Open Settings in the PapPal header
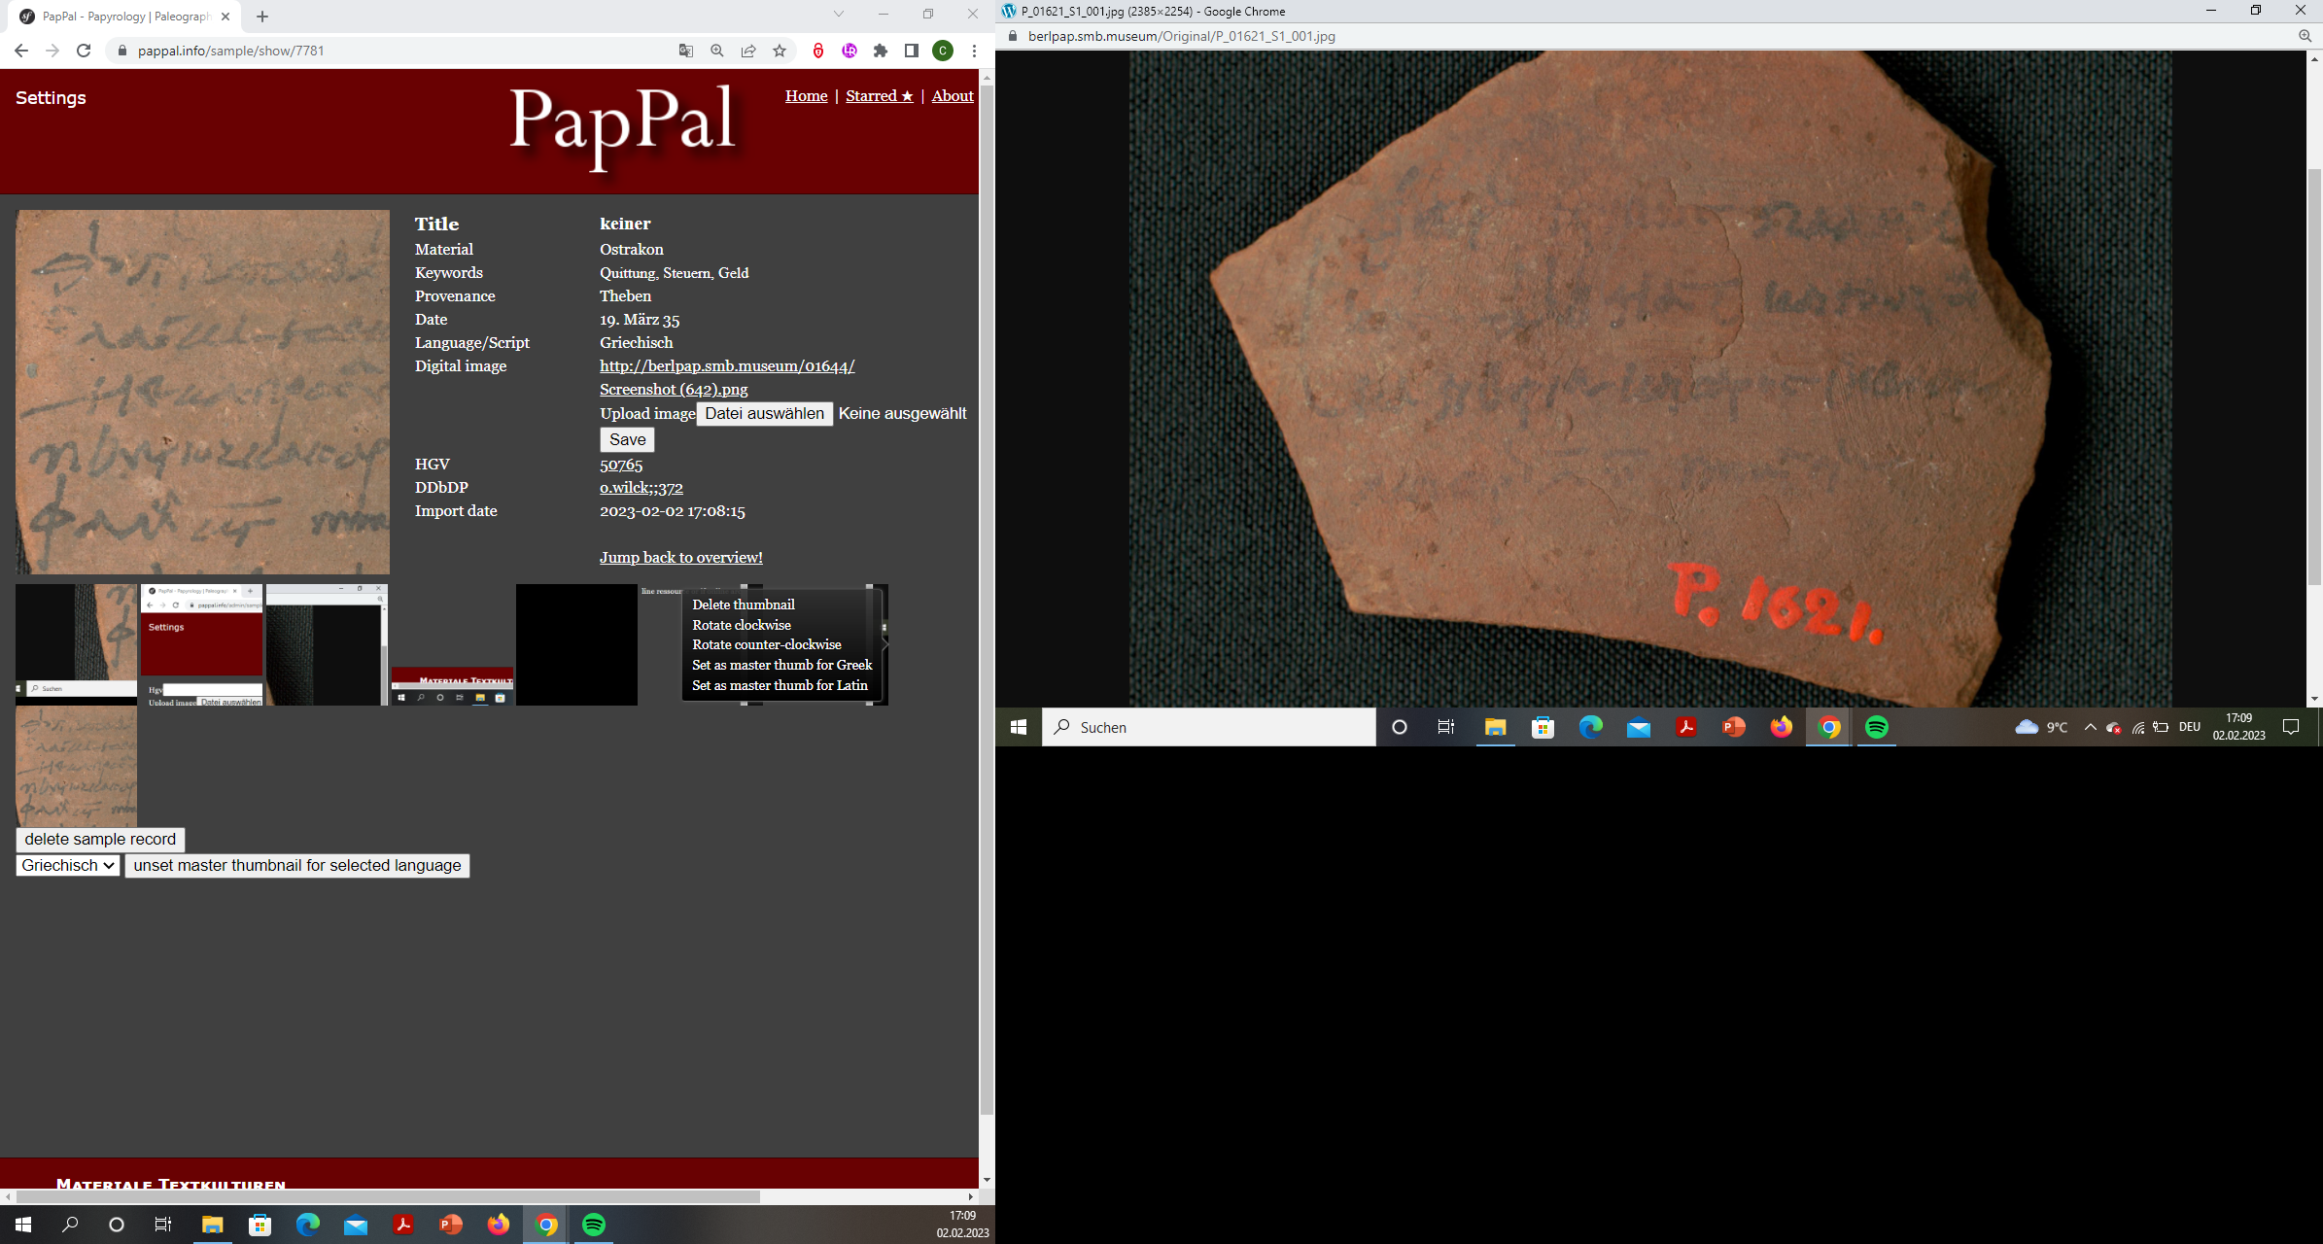 point(51,98)
